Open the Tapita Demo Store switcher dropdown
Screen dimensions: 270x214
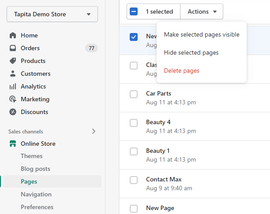pyautogui.click(x=52, y=14)
